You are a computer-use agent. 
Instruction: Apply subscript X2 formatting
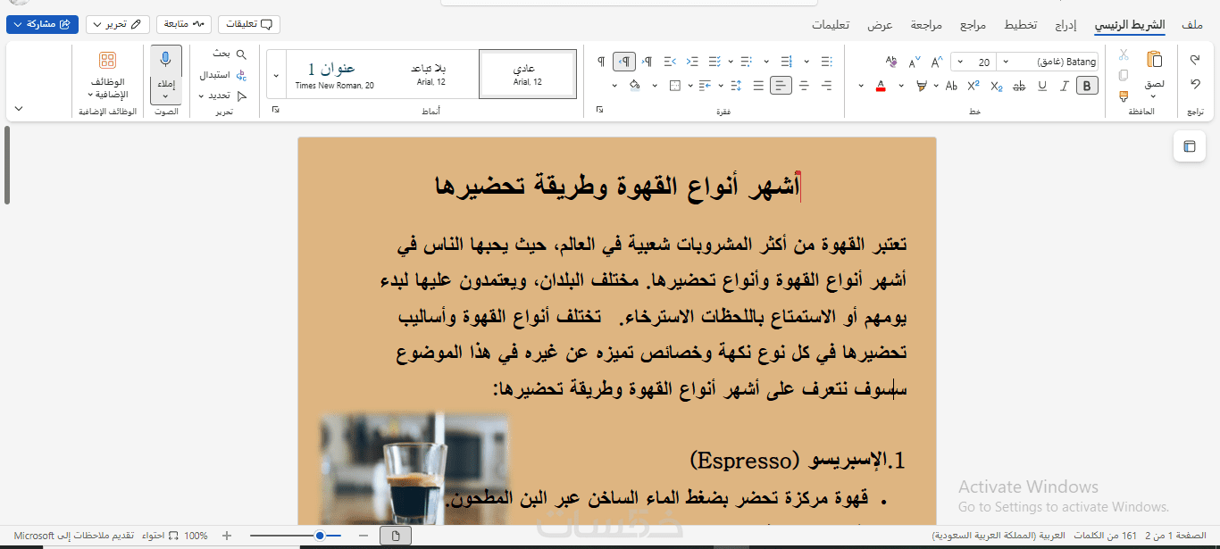coord(997,86)
